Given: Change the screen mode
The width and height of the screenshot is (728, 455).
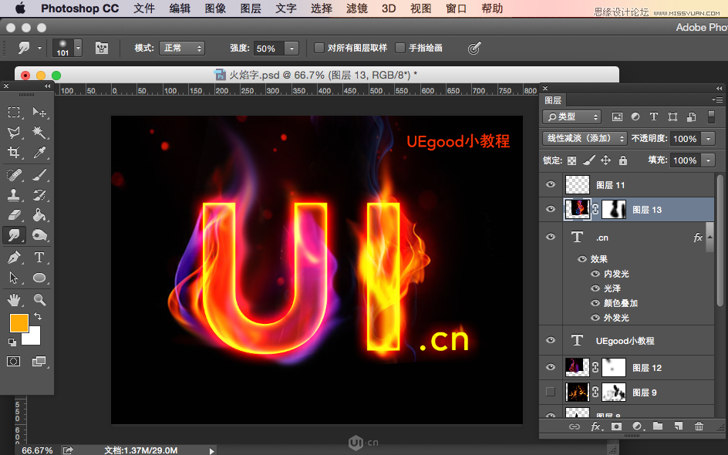Looking at the screenshot, I should coord(39,361).
